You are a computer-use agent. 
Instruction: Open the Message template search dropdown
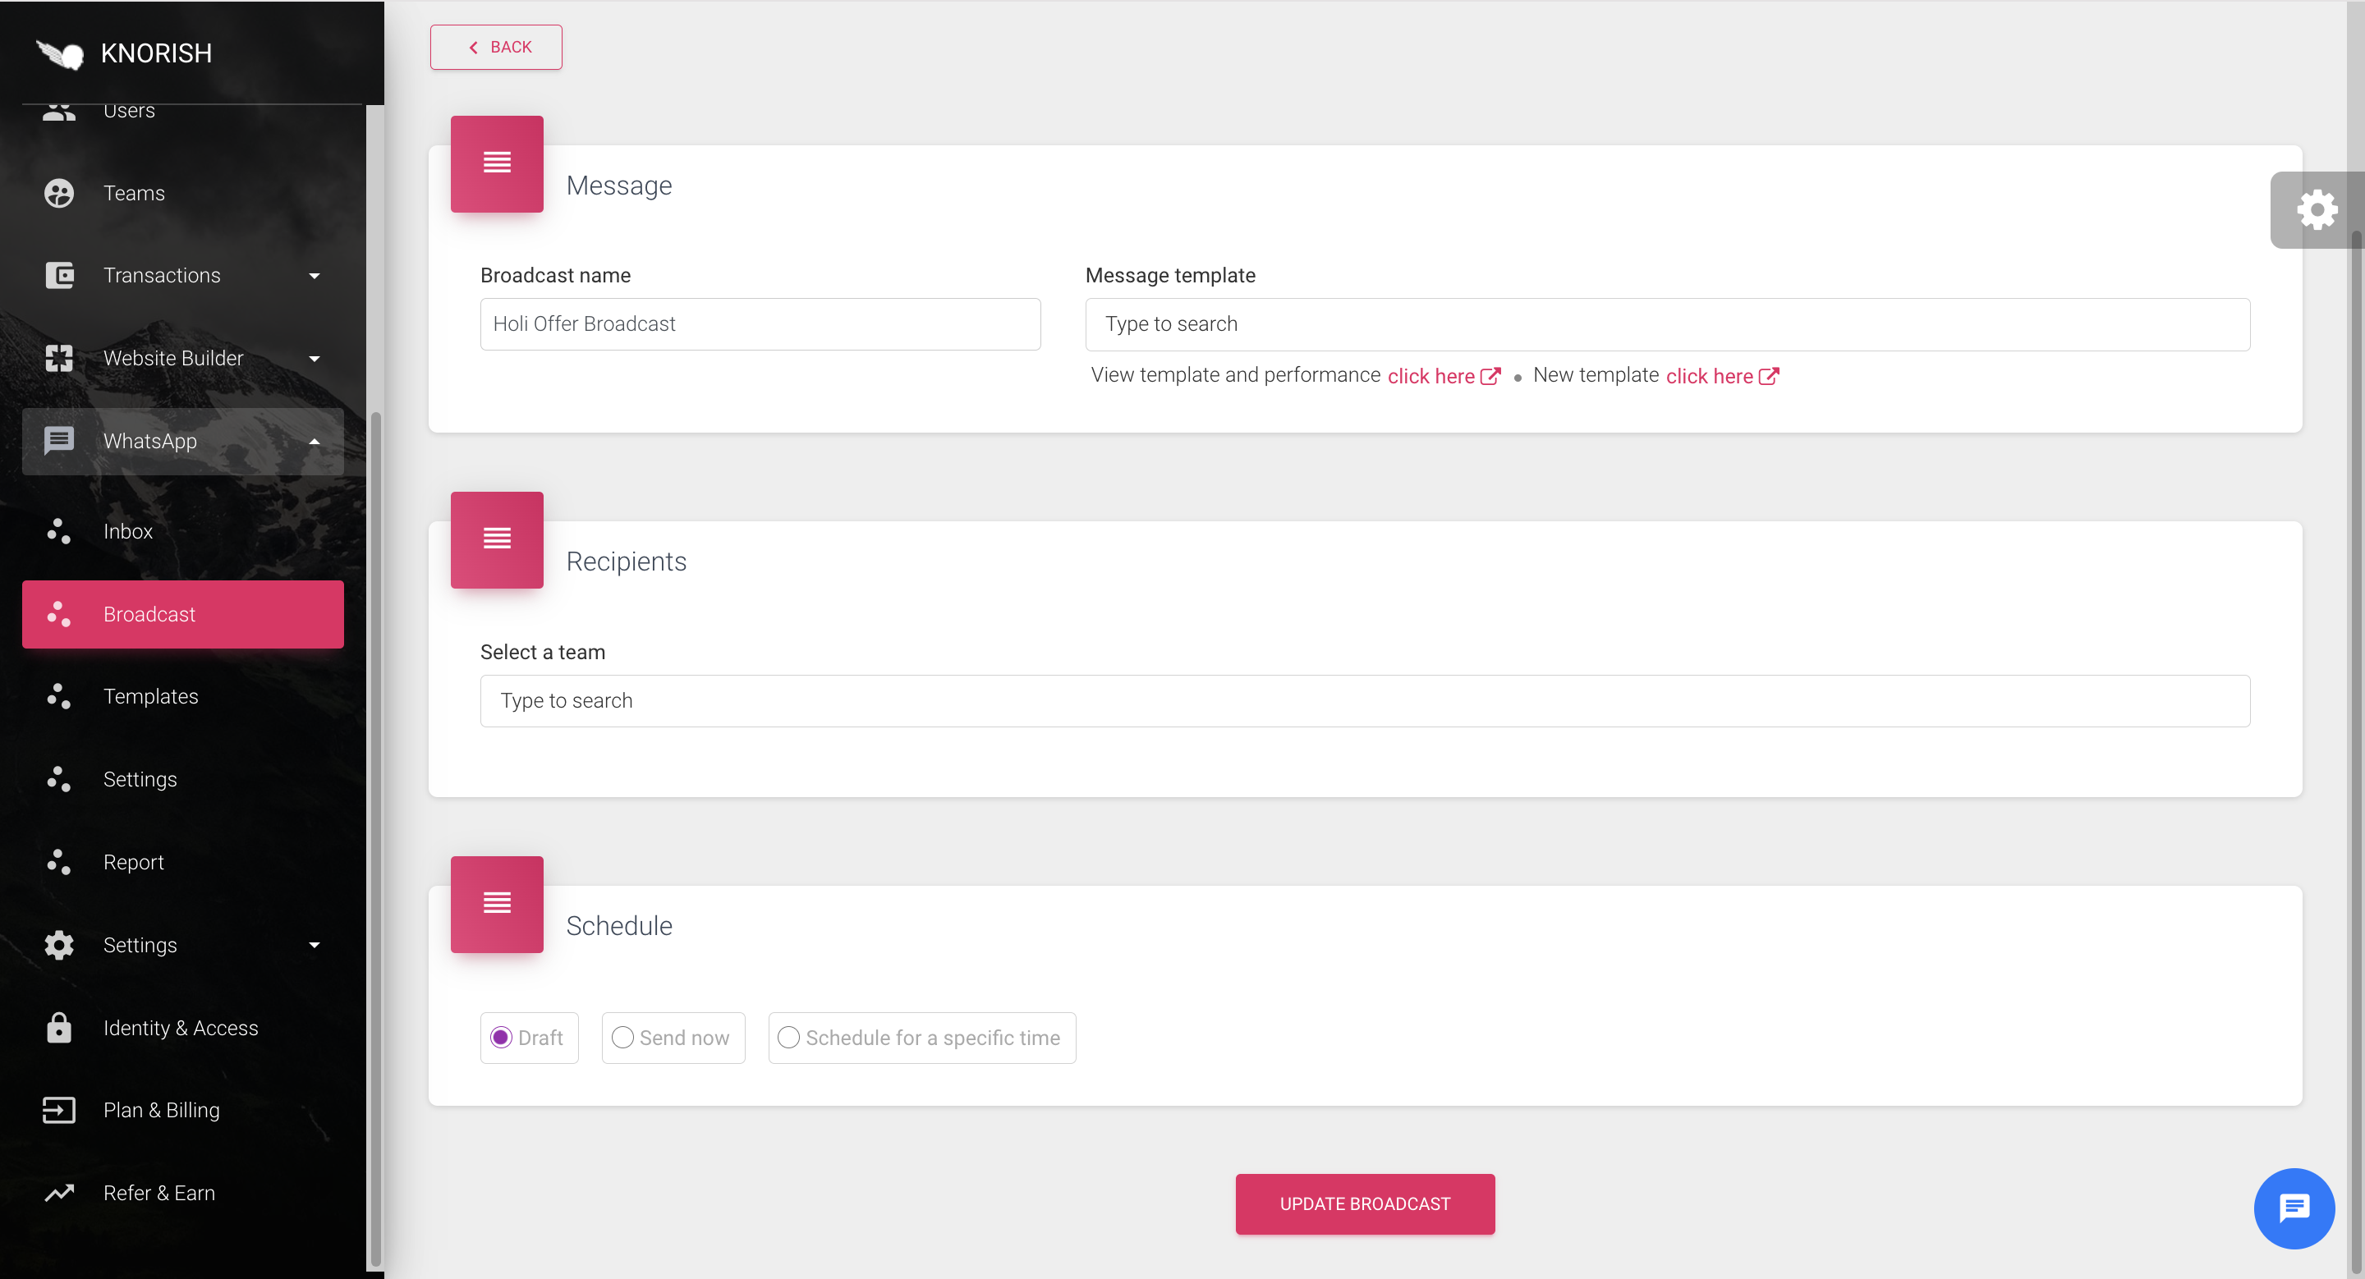1667,324
